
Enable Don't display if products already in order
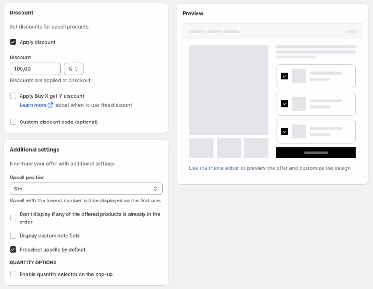pos(13,218)
